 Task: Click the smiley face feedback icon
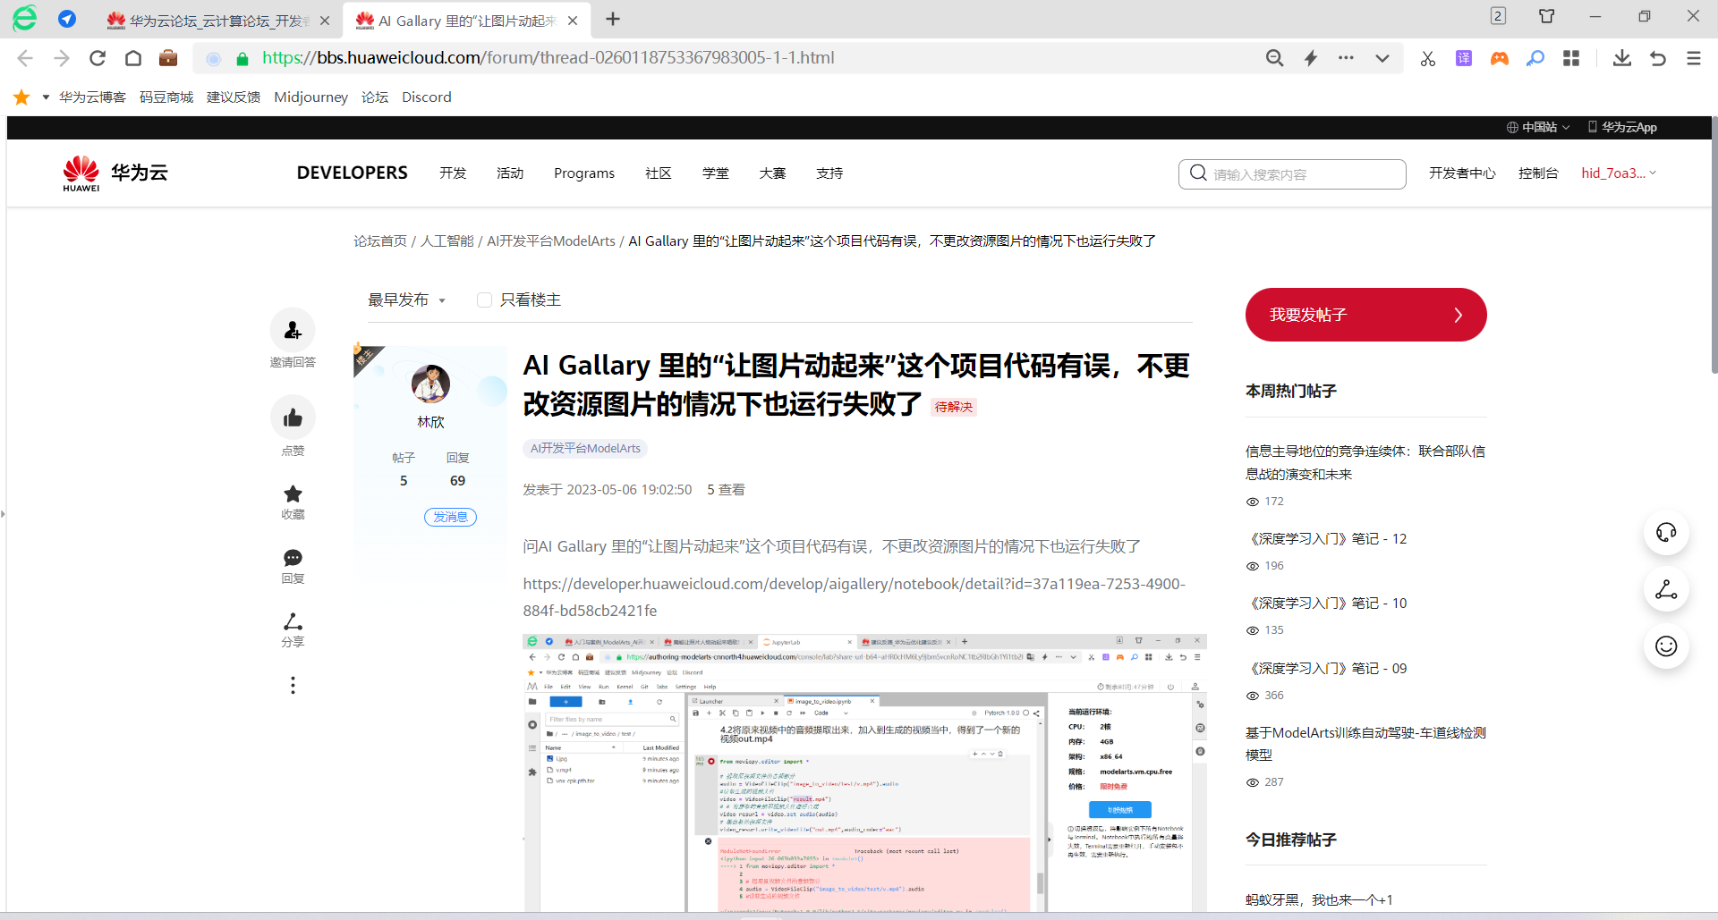(1666, 646)
